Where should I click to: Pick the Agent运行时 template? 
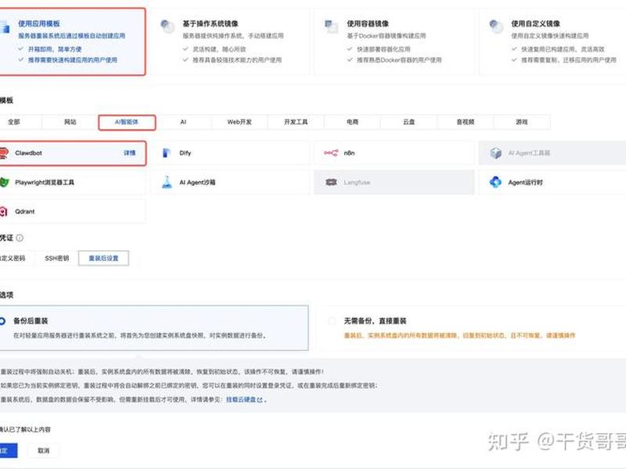[552, 183]
